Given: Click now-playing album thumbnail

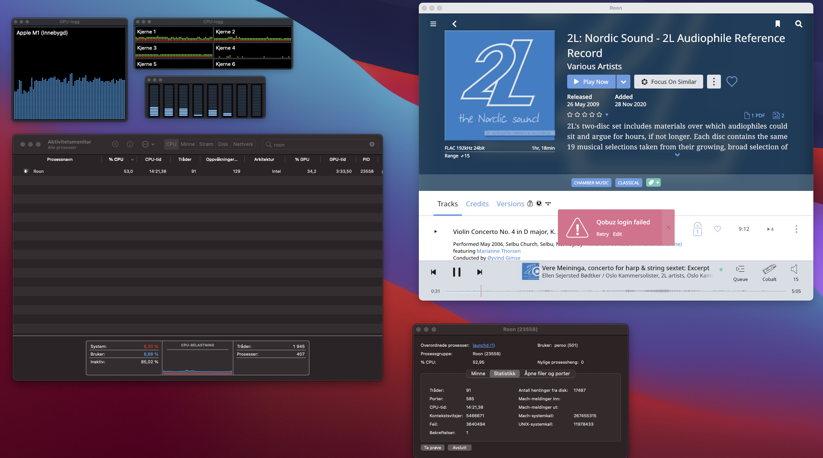Looking at the screenshot, I should [x=531, y=271].
